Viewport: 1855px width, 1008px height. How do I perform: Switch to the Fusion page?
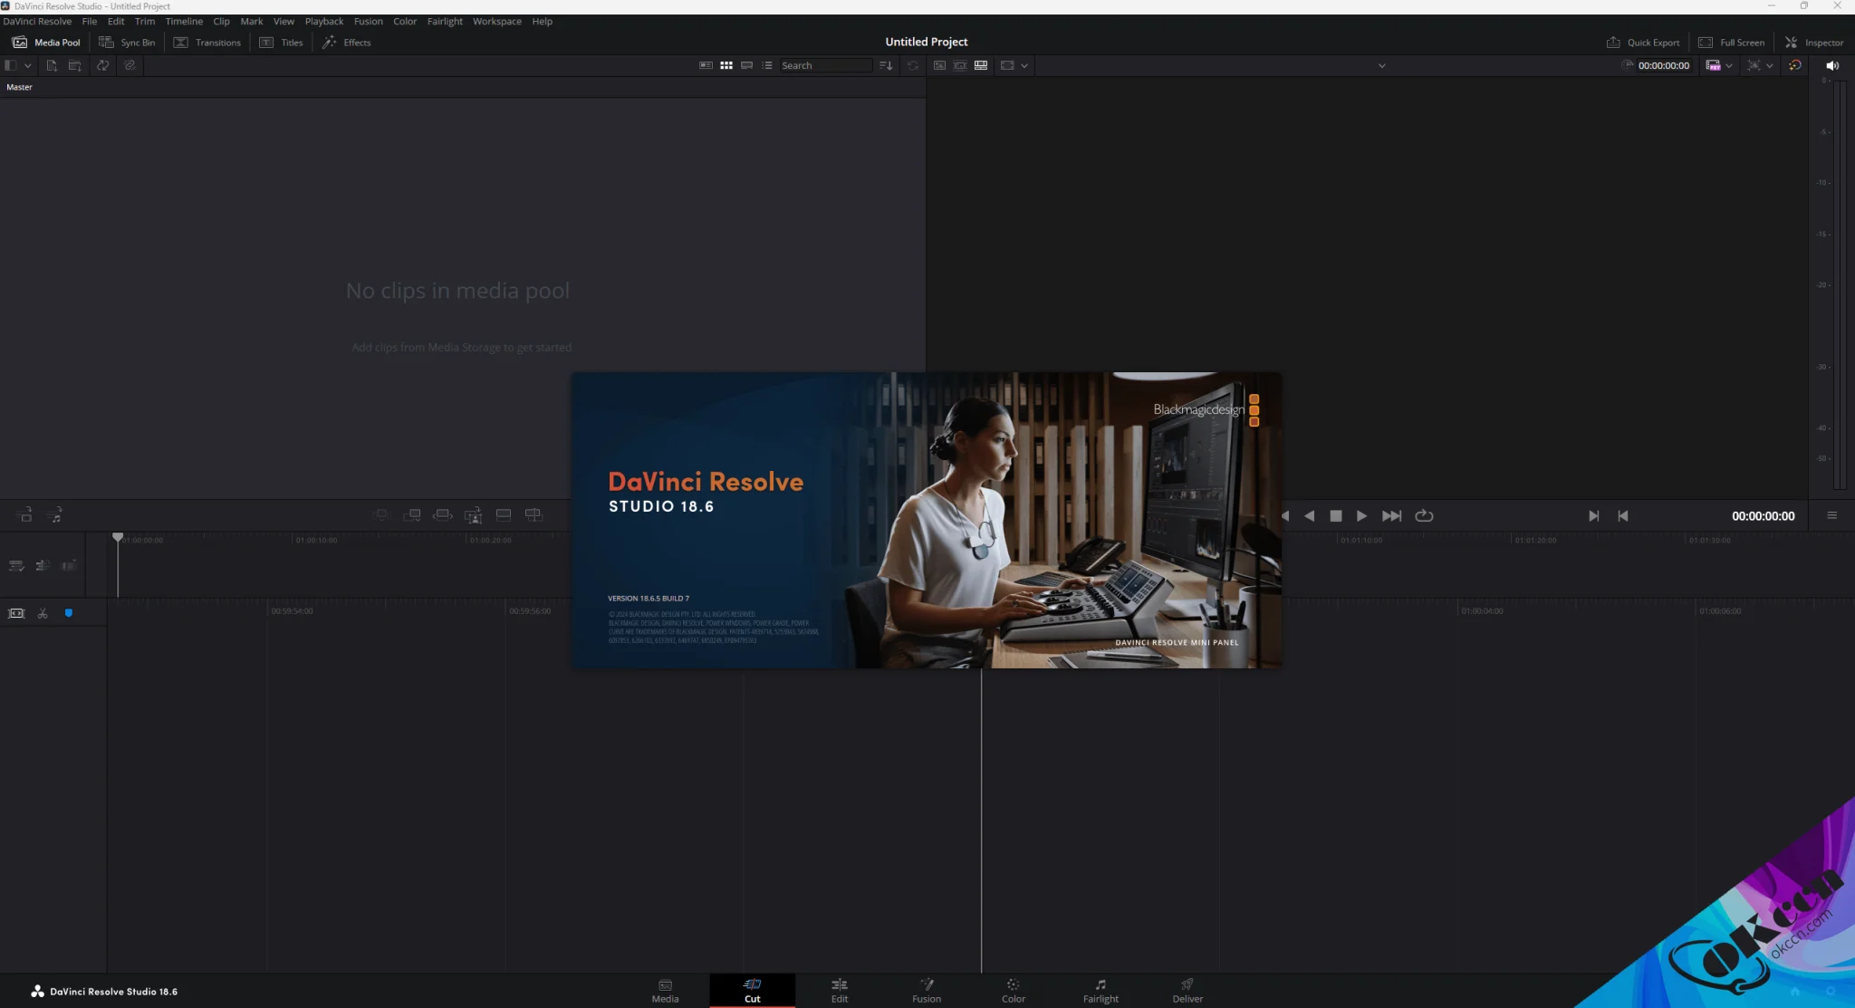click(927, 991)
